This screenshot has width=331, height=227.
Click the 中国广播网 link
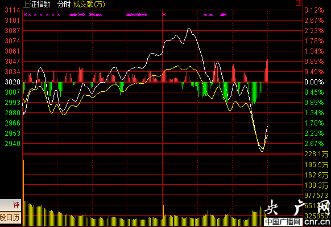283,222
